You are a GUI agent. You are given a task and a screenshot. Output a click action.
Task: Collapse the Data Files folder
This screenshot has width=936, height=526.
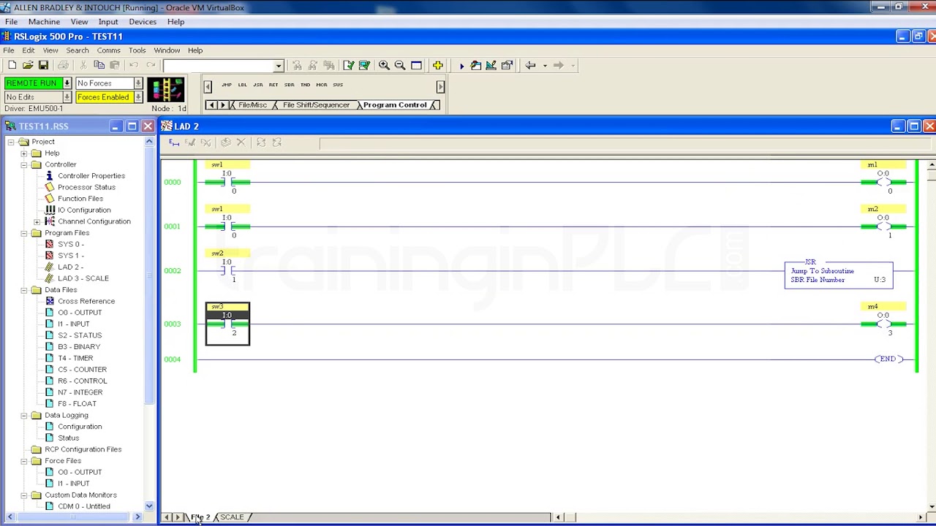click(24, 290)
